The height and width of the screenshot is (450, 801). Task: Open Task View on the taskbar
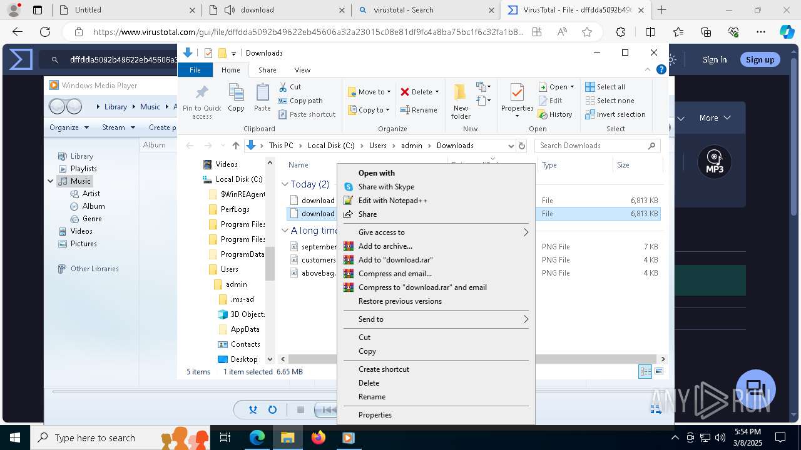226,437
